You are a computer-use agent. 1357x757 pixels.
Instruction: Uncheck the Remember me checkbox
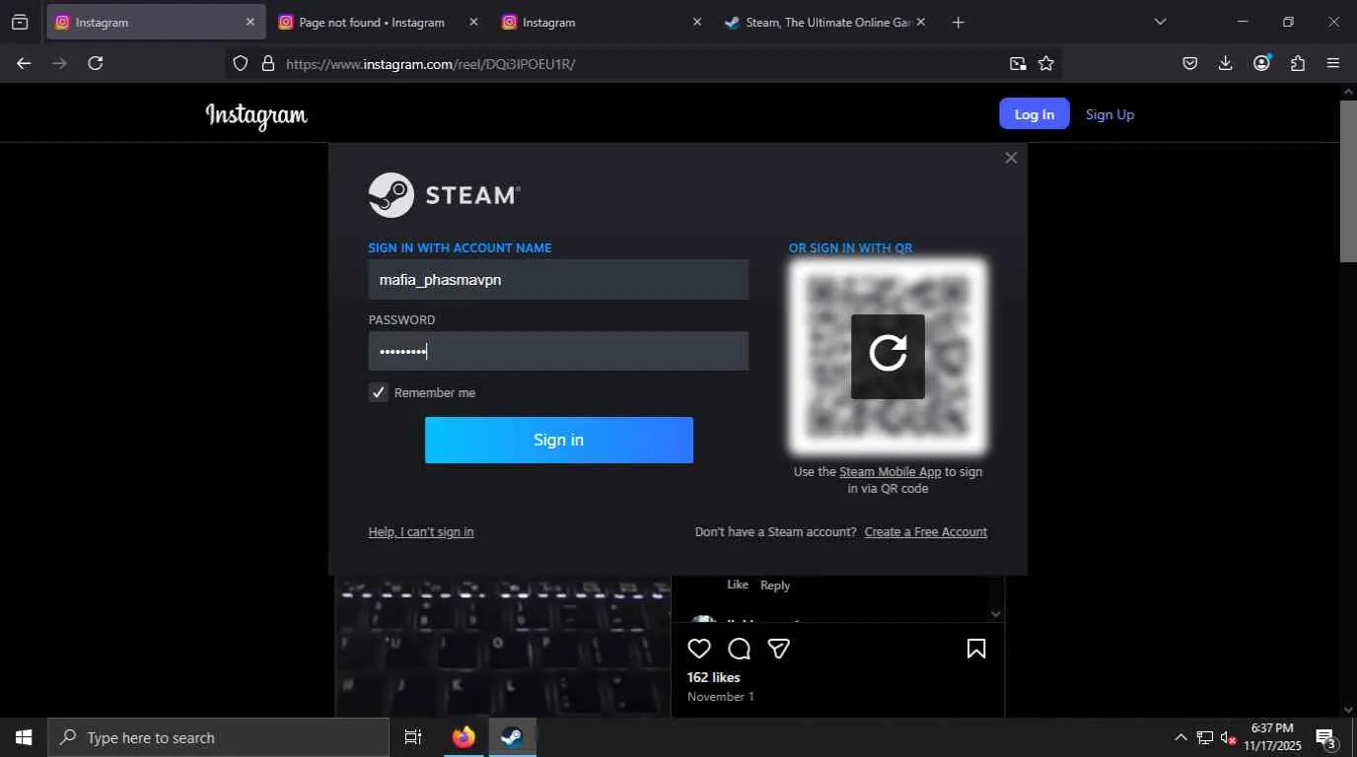[379, 392]
